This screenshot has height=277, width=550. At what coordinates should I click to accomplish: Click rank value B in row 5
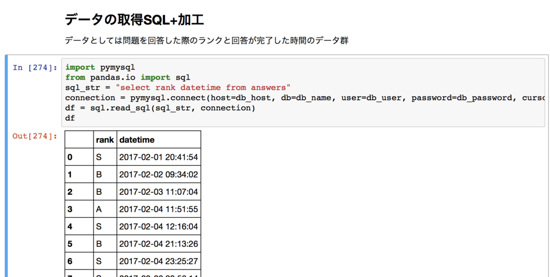105,244
